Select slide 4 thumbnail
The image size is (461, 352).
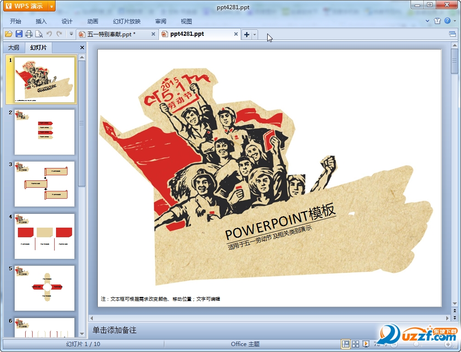coord(45,236)
